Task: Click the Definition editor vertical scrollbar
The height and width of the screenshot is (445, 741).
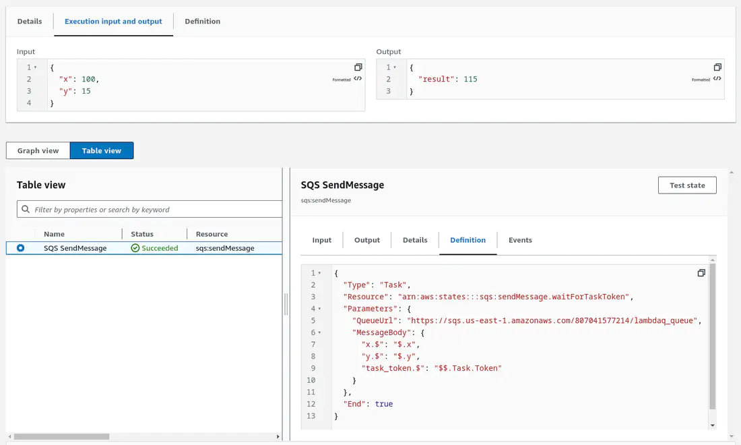Action: [713, 336]
